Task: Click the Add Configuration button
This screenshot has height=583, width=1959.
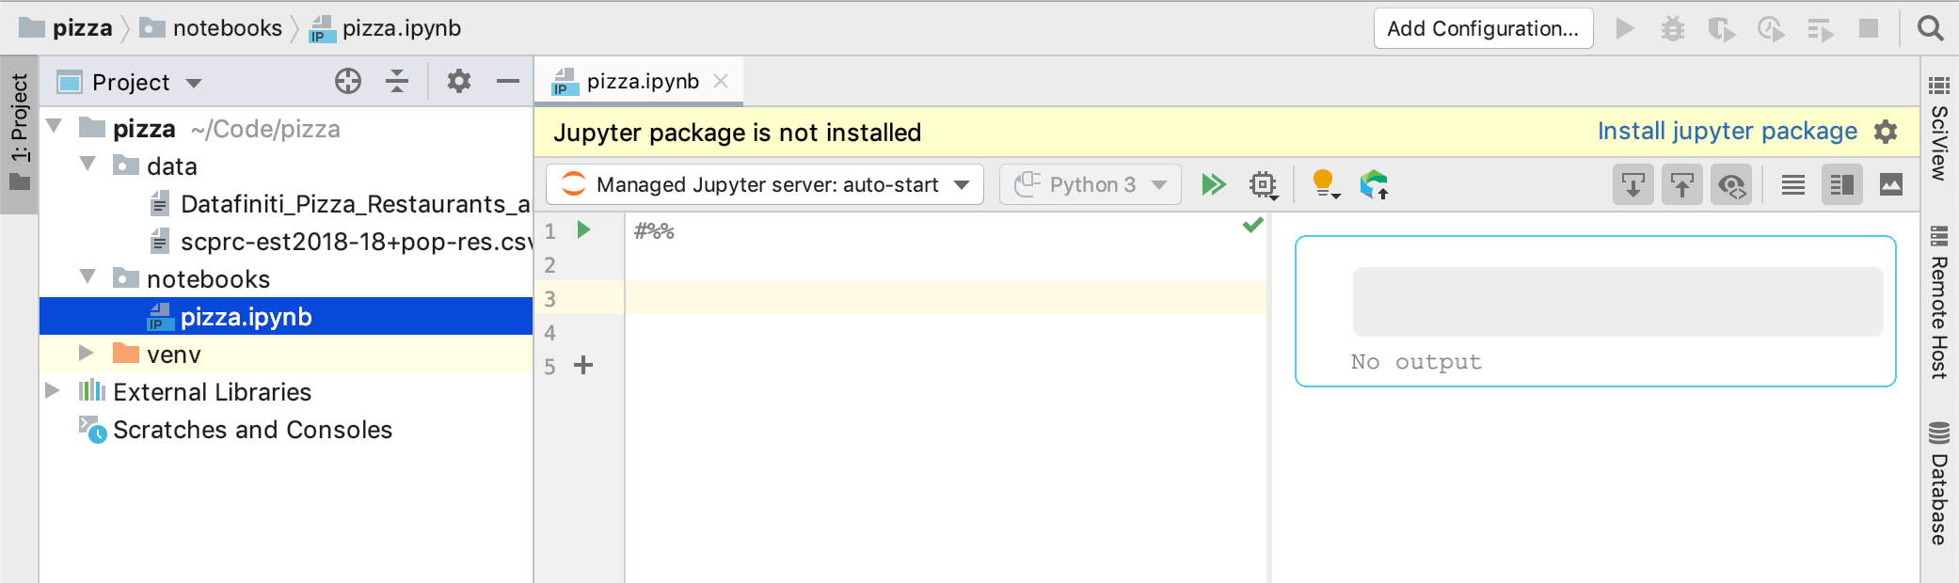Action: tap(1483, 28)
